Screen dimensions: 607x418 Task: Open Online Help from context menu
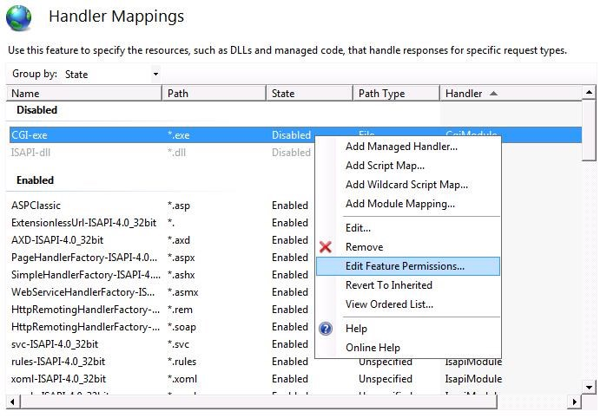point(373,348)
